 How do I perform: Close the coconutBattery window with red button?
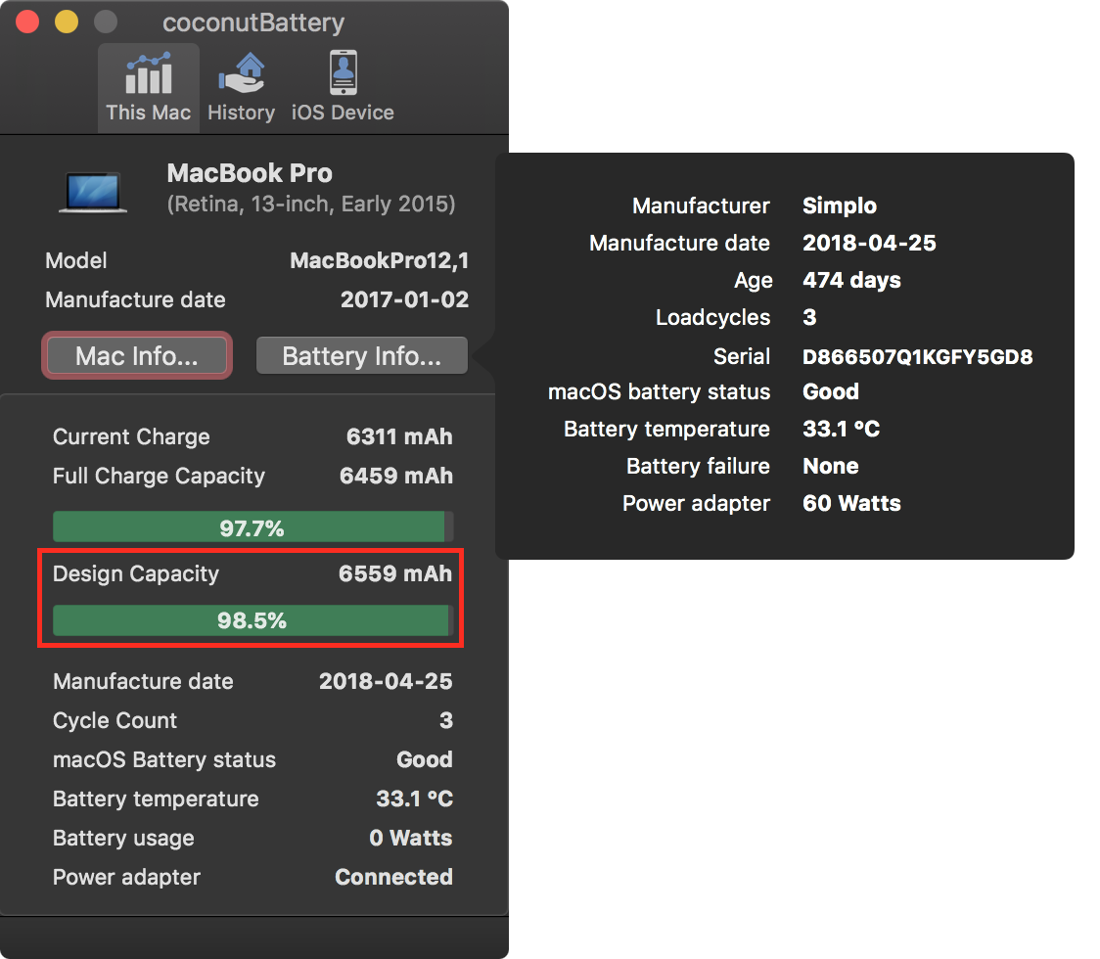27,22
